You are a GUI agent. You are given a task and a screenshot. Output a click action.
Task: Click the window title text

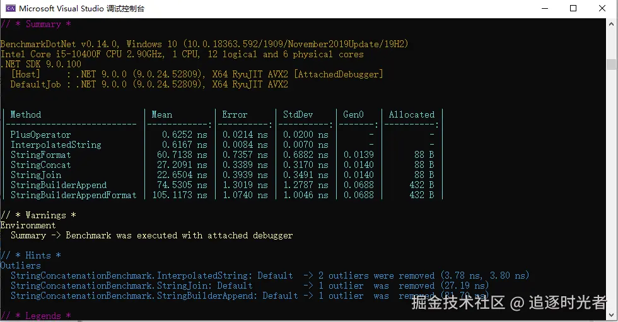81,9
